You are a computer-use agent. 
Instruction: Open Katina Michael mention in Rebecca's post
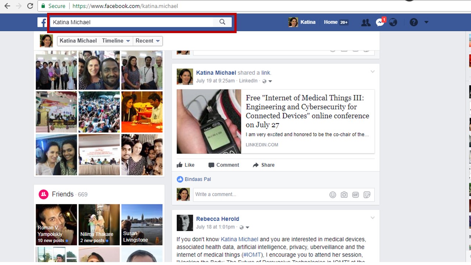click(x=240, y=239)
